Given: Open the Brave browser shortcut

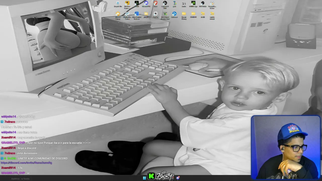Looking at the screenshot, I should pyautogui.click(x=155, y=4).
